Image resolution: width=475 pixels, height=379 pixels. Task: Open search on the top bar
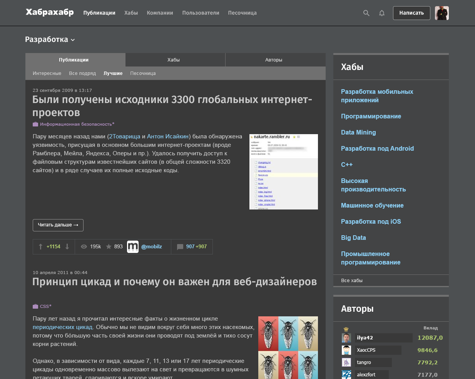click(x=366, y=13)
